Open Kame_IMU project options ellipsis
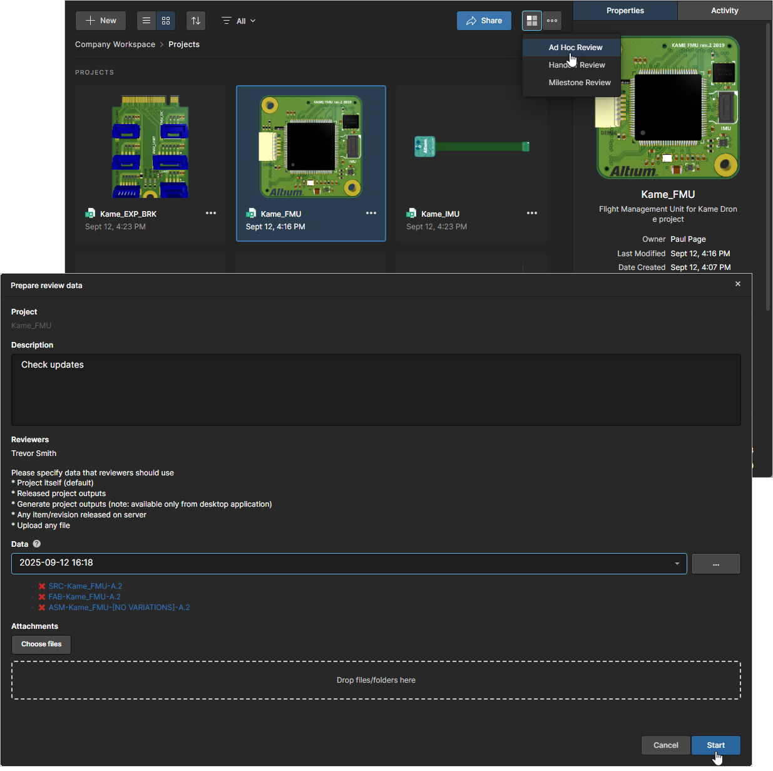The height and width of the screenshot is (771, 773). coord(532,213)
